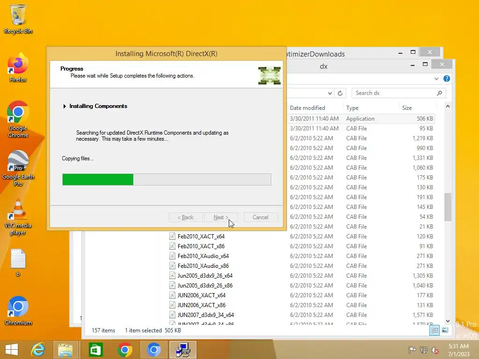Screen dimensions: 479x359
Task: Open the Windows Start button
Action: coord(12,350)
